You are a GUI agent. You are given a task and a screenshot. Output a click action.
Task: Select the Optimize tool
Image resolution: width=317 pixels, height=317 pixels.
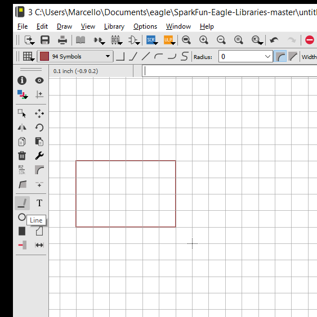(39, 184)
